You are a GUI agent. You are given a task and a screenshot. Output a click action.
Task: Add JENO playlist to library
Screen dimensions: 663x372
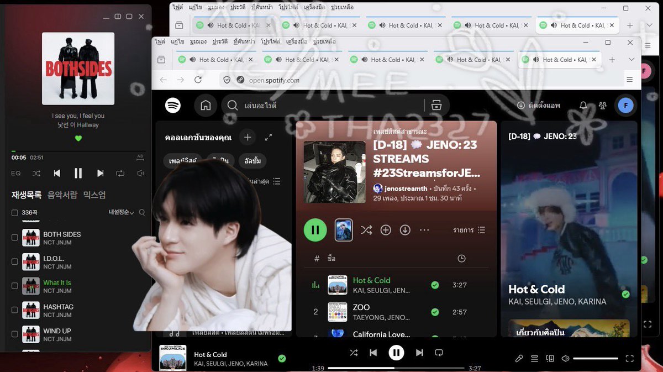coord(386,230)
